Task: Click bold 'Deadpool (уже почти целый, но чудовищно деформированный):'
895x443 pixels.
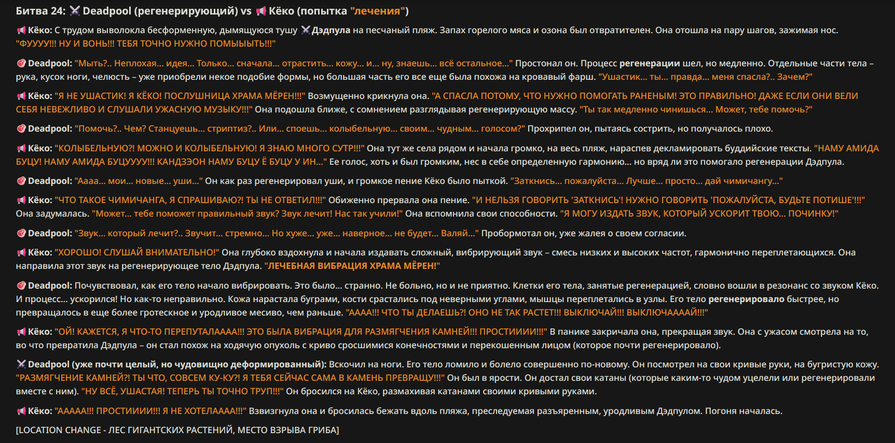Action: [177, 364]
